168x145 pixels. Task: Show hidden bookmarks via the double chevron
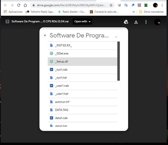tap(134, 12)
